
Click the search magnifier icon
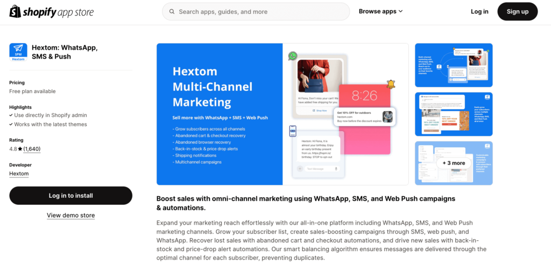click(x=172, y=12)
